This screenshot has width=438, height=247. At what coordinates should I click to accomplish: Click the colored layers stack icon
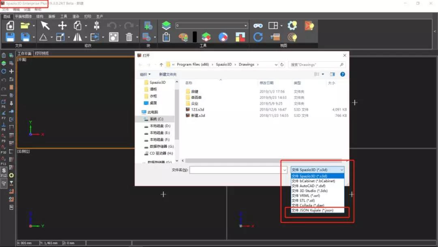click(x=206, y=37)
